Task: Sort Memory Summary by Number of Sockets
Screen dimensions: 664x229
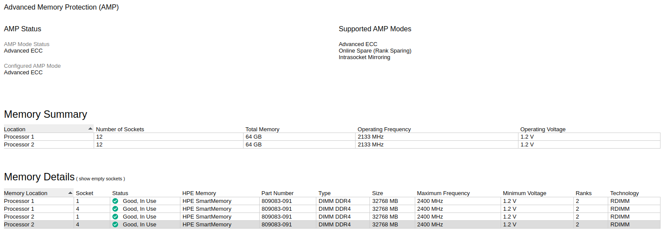Action: (120, 129)
